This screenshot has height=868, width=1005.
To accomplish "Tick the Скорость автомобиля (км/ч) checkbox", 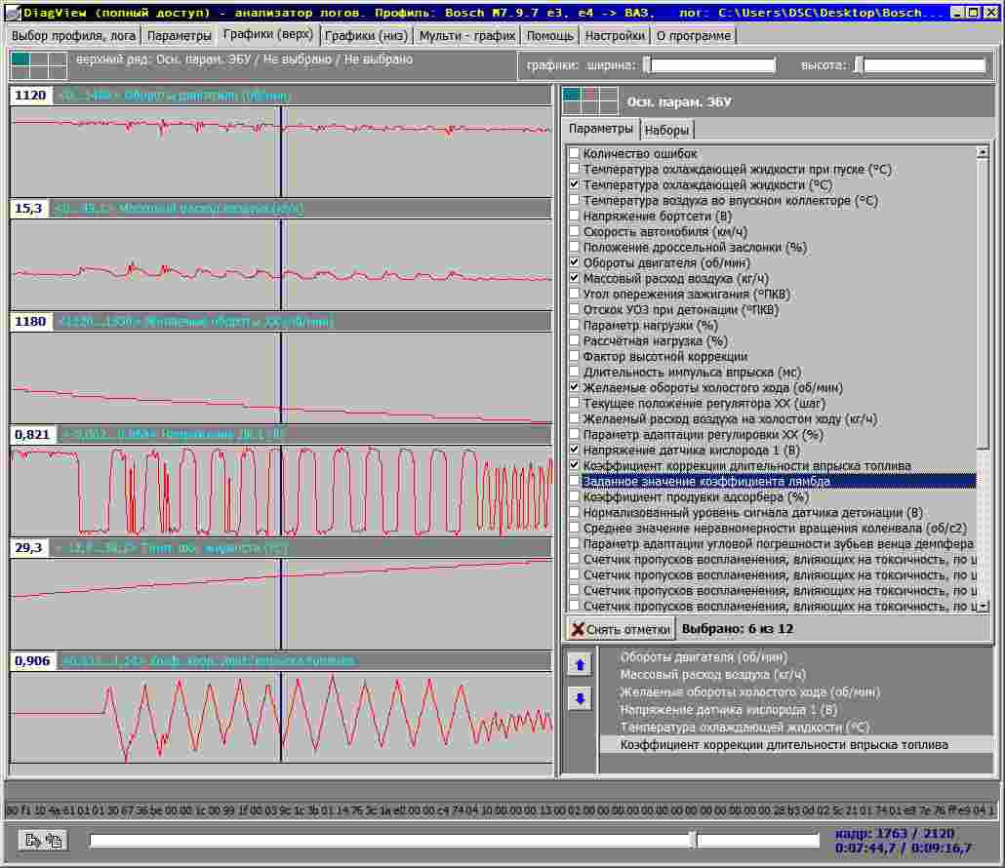I will 574,232.
